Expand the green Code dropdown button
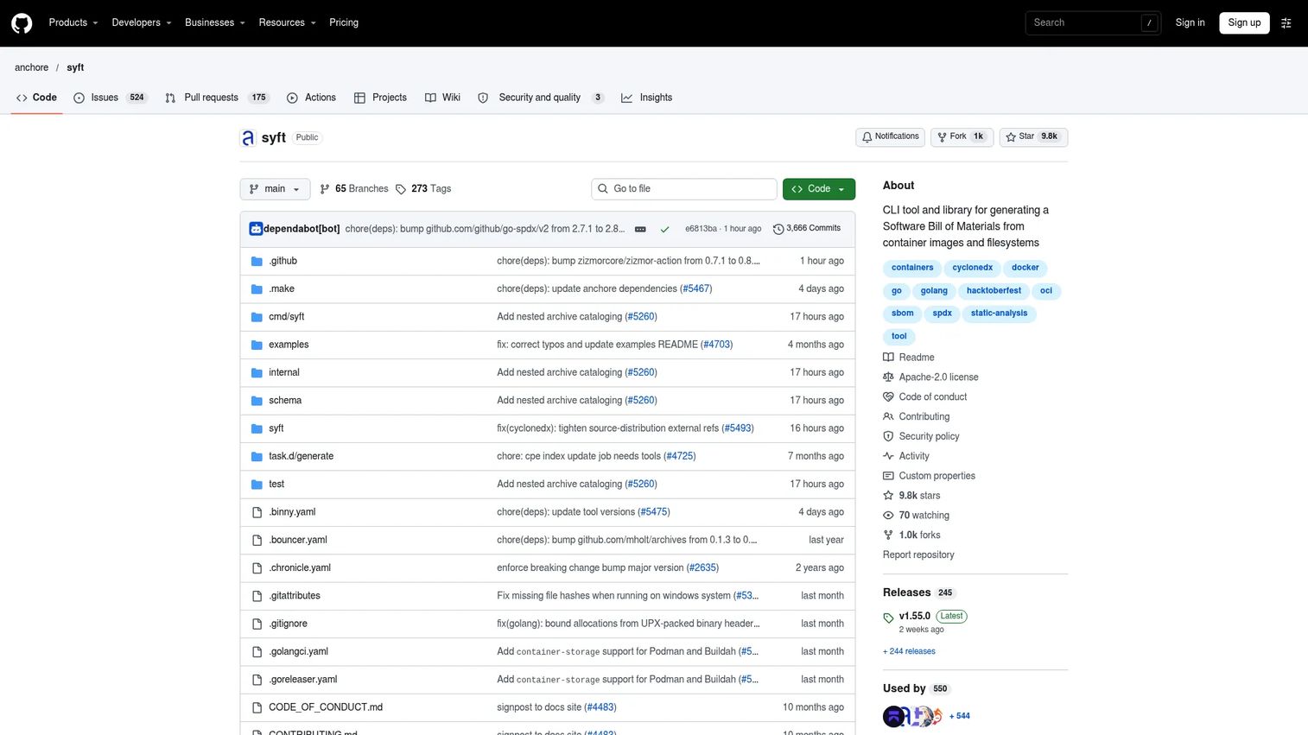Screen dimensions: 1308x735 [x=819, y=189]
